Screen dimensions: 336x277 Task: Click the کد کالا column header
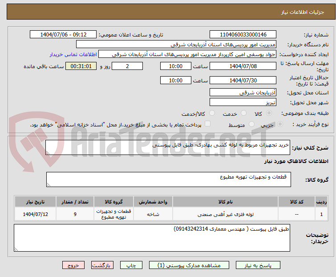(296, 202)
